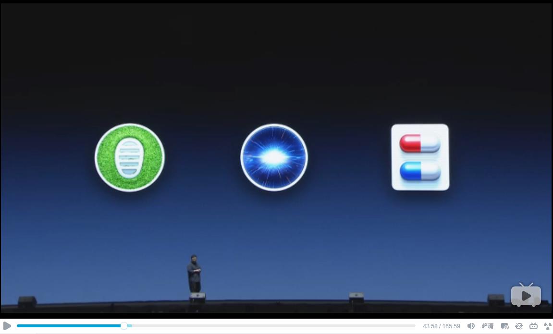Open danmaku block settings icon
Screen dimensions: 553x334
coord(504,326)
